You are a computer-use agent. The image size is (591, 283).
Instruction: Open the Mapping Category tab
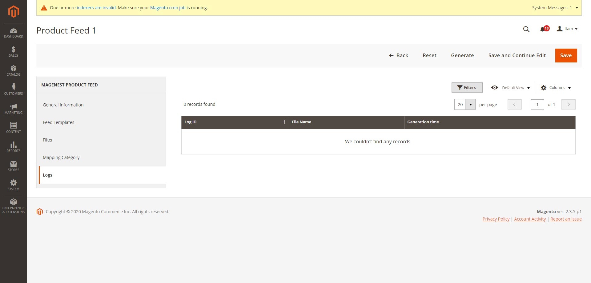pyautogui.click(x=101, y=157)
